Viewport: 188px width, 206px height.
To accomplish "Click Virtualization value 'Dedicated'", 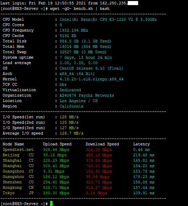I will (70, 90).
